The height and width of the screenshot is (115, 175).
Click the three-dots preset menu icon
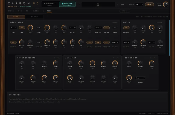point(122,4)
